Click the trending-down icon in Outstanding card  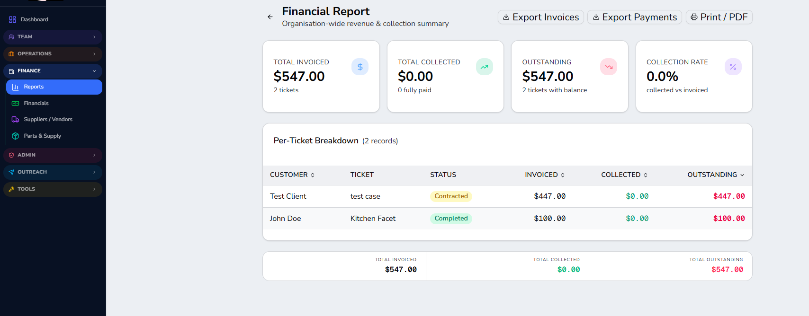(x=609, y=67)
